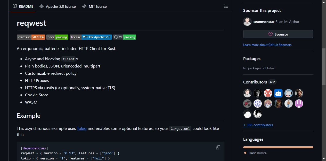
Task: Click the '[dependencies]' code line
Action: (x=34, y=148)
